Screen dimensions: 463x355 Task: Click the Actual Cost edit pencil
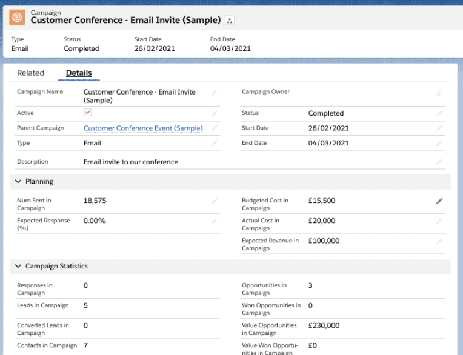[x=439, y=221]
